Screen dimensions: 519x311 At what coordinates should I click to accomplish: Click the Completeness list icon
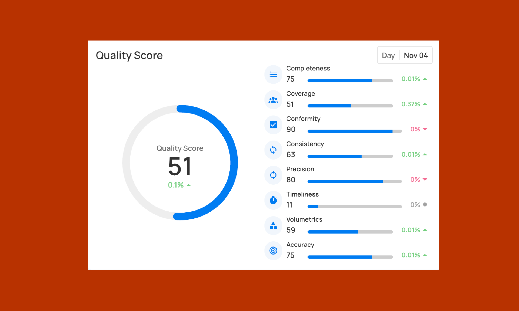[273, 75]
